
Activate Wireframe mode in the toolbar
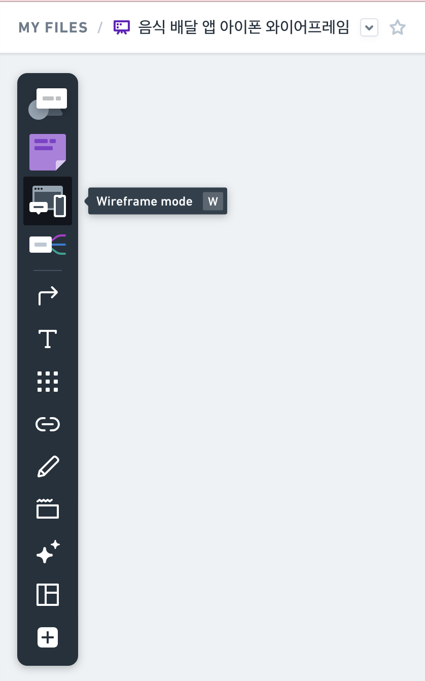(x=48, y=201)
